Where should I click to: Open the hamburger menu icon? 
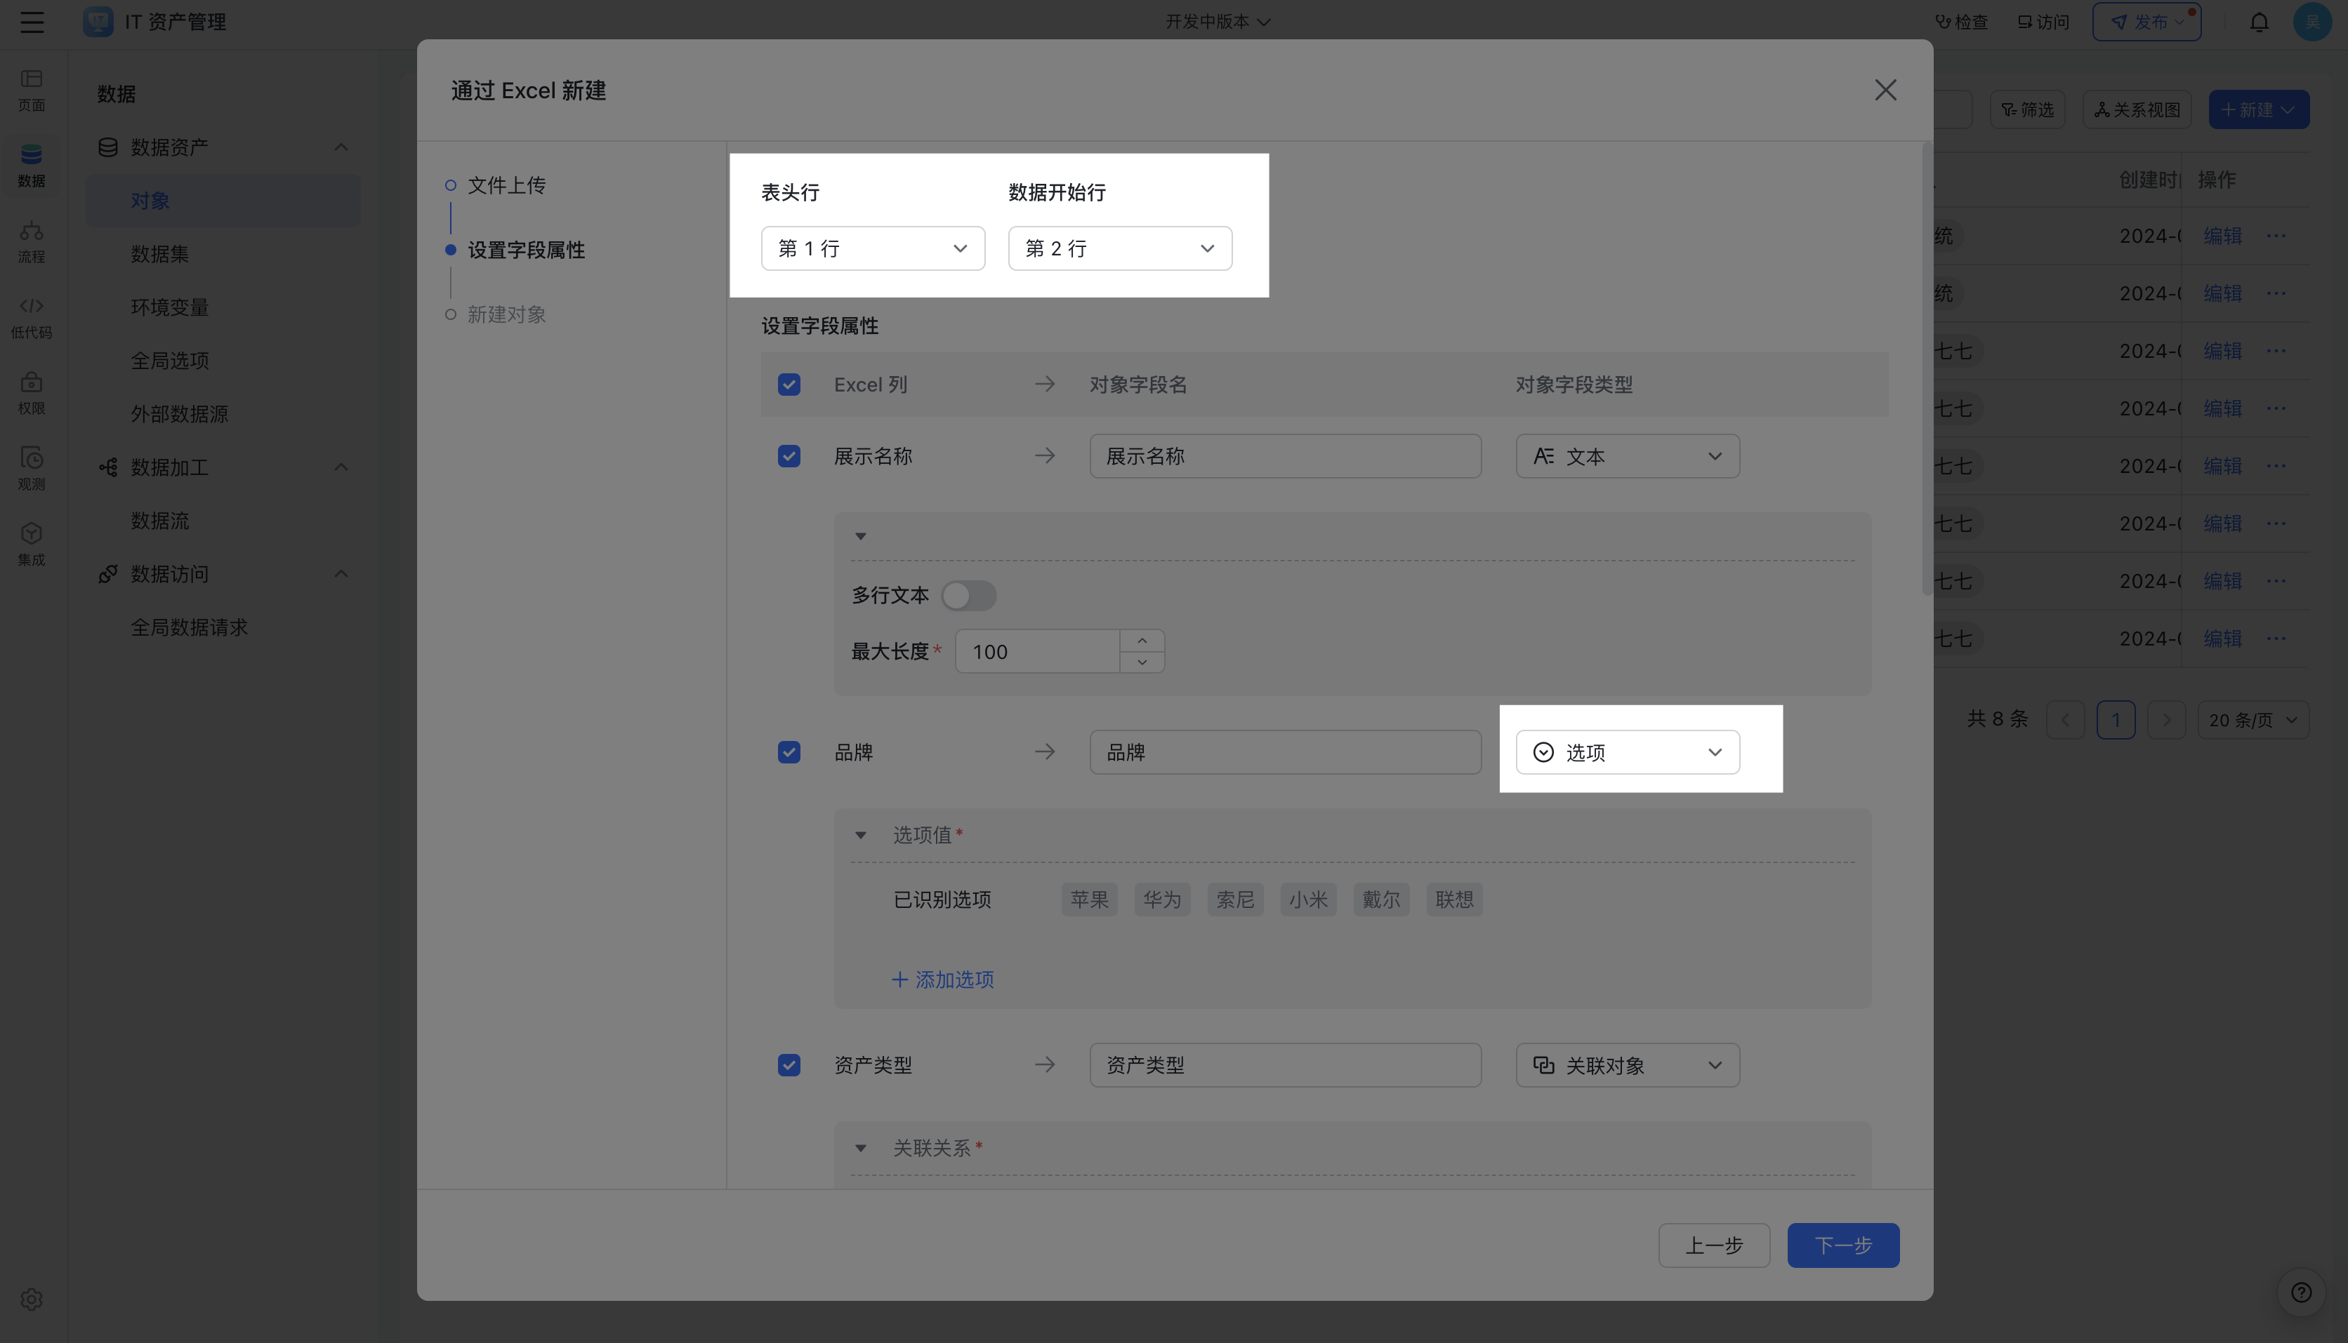click(32, 21)
